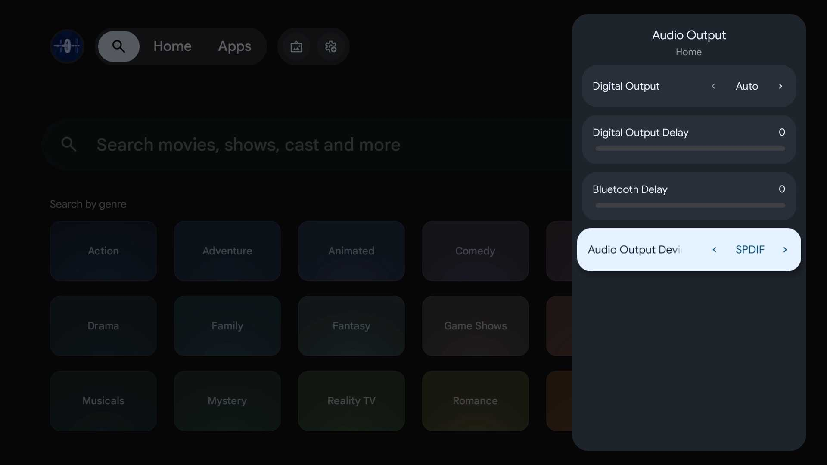
Task: Open the Drama genre card
Action: click(x=103, y=326)
